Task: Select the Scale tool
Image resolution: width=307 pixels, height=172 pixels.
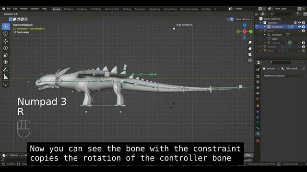Action: (x=6, y=55)
